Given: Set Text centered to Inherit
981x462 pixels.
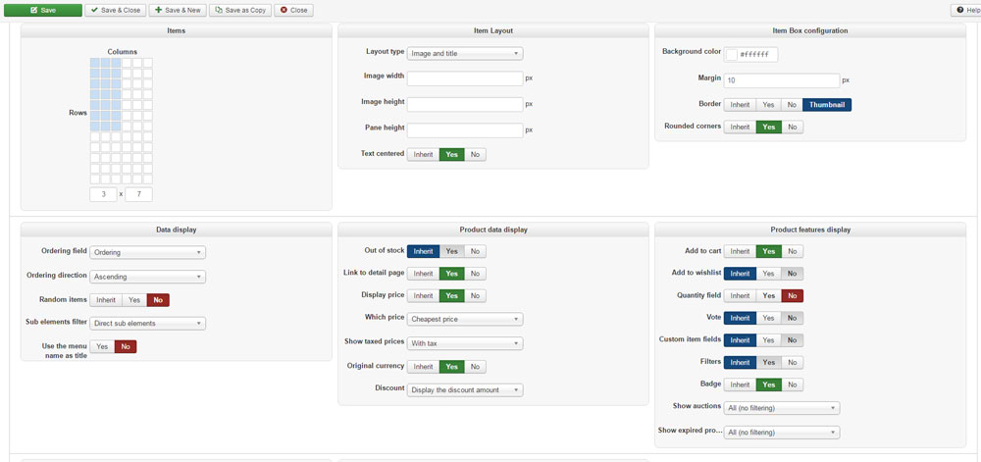Looking at the screenshot, I should (423, 154).
